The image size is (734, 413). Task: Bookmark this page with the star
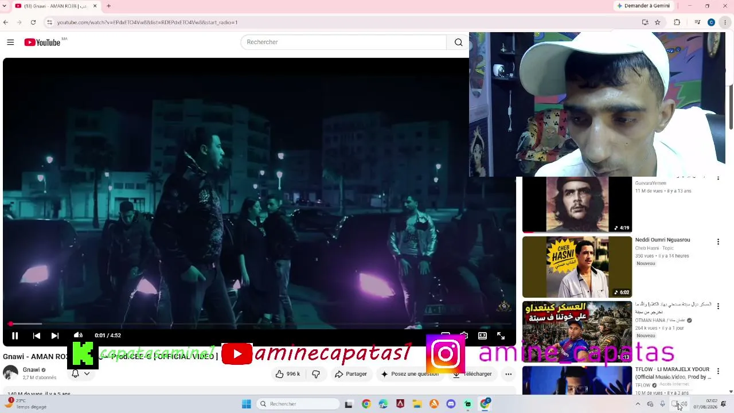(x=658, y=22)
